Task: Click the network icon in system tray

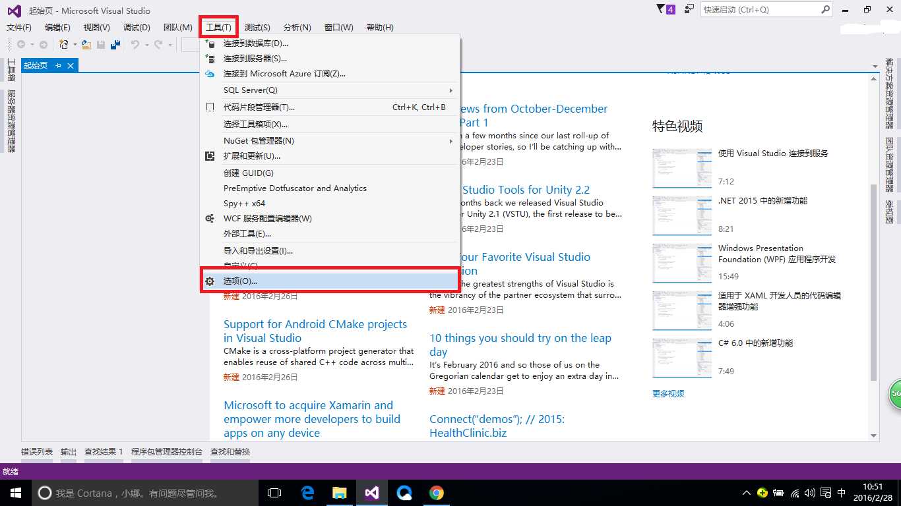Action: 795,493
